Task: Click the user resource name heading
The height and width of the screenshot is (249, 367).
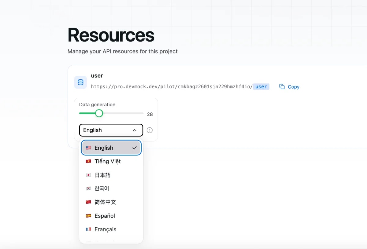Action: point(97,75)
